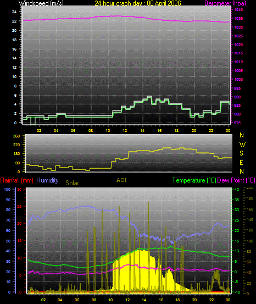Click the 'Rainfall (mm)' legend label
Screen dimensions: 256x304
16,180
